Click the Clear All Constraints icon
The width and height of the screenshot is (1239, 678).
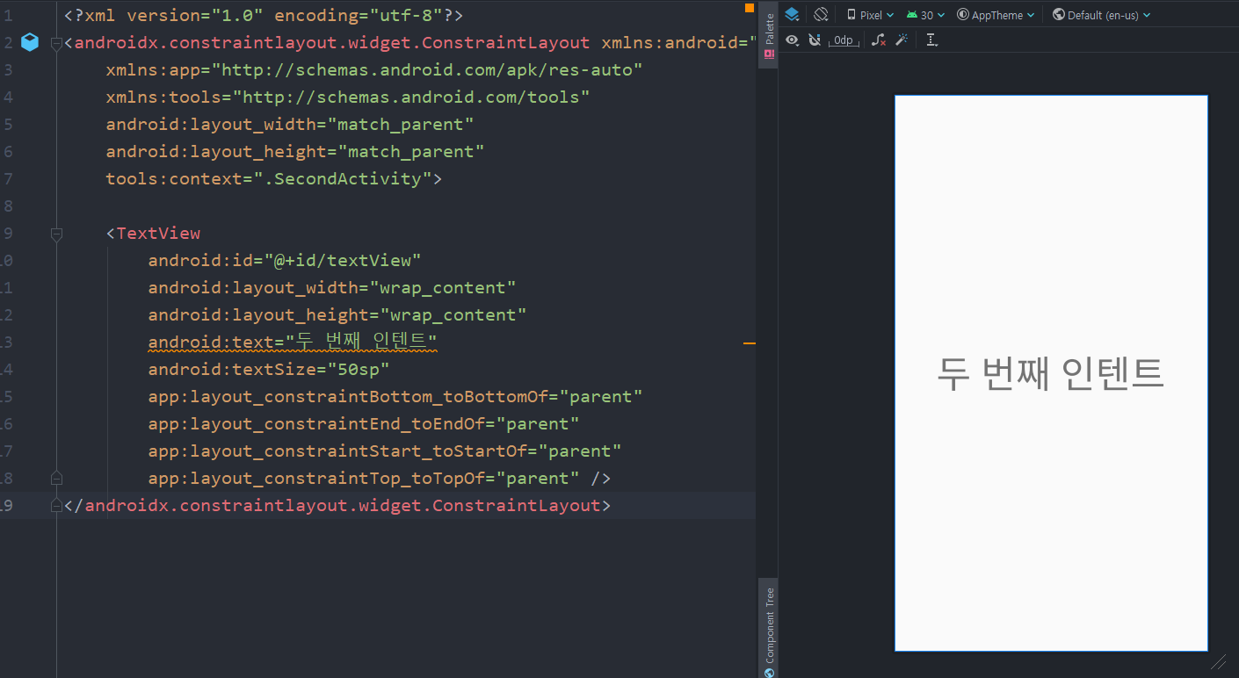click(x=879, y=40)
